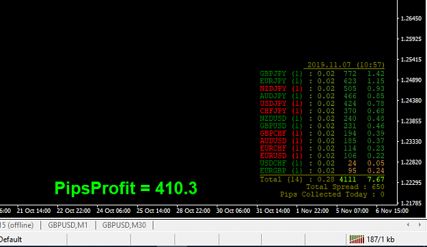Click the Total Spread : 650 line
Viewport: 427px width, 247px height.
pos(345,187)
